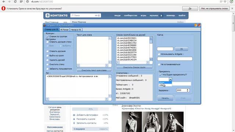The image size is (235, 132).
Task: Enable Использовать Antigate checkbox
Action: pyautogui.click(x=159, y=54)
